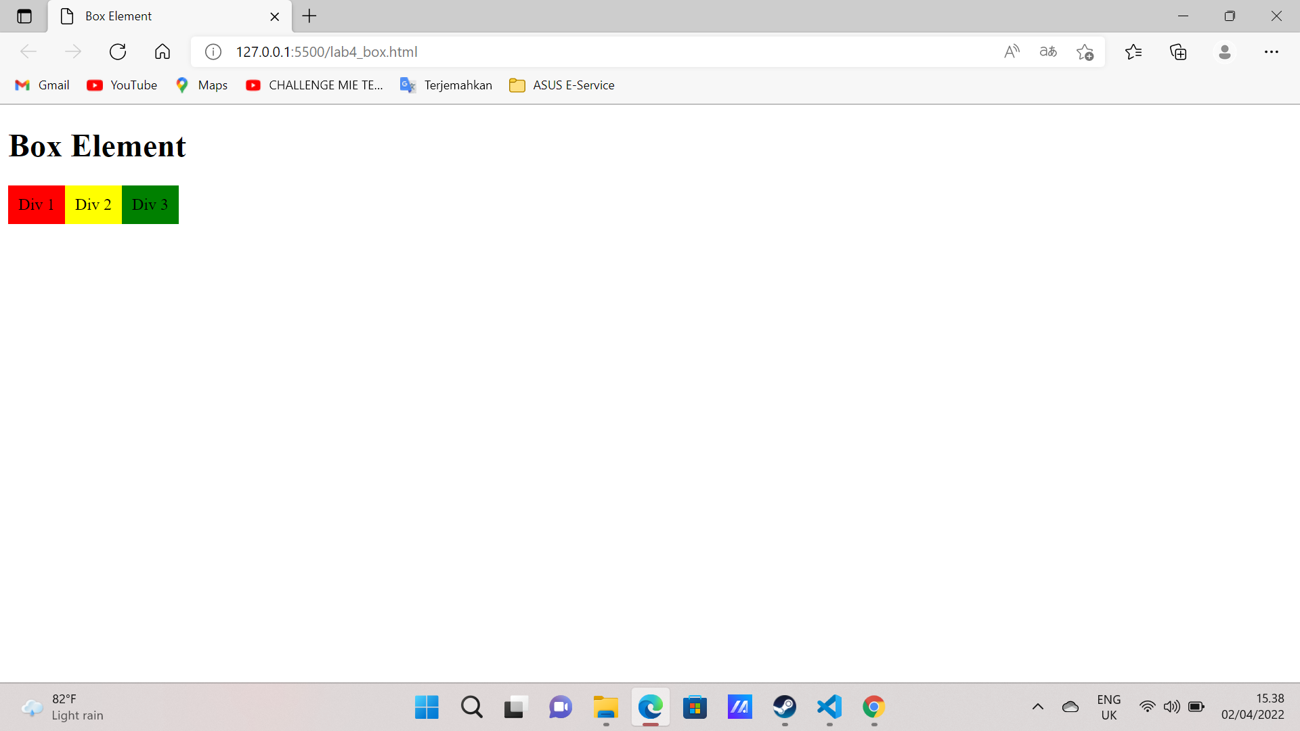1300x731 pixels.
Task: Open the Favorites list
Action: coord(1133,52)
